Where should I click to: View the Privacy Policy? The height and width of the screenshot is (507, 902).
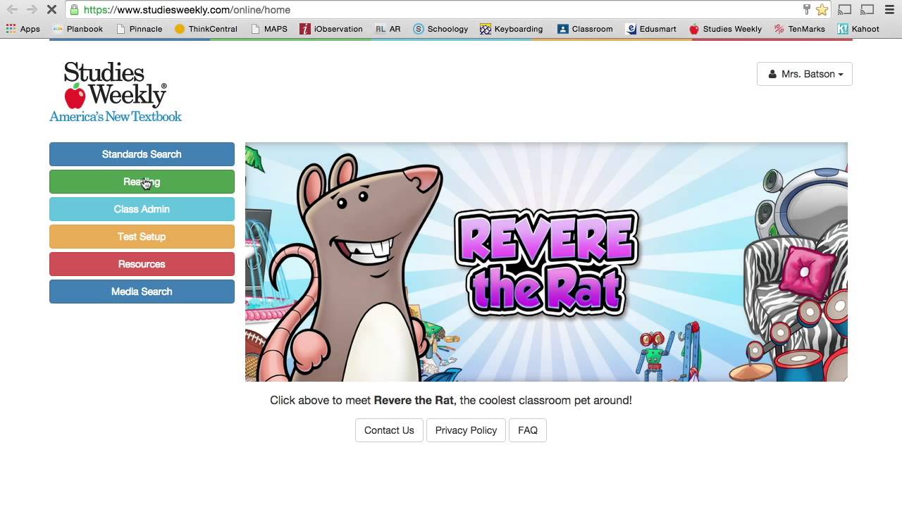tap(466, 430)
